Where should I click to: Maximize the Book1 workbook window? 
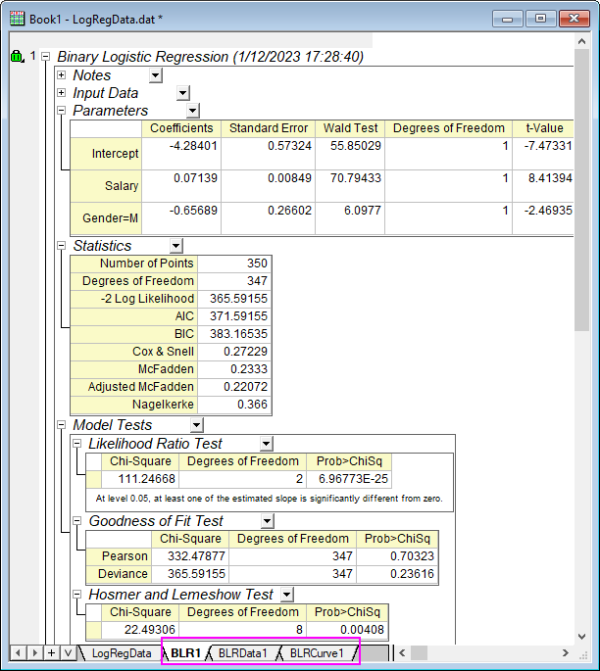[540, 19]
